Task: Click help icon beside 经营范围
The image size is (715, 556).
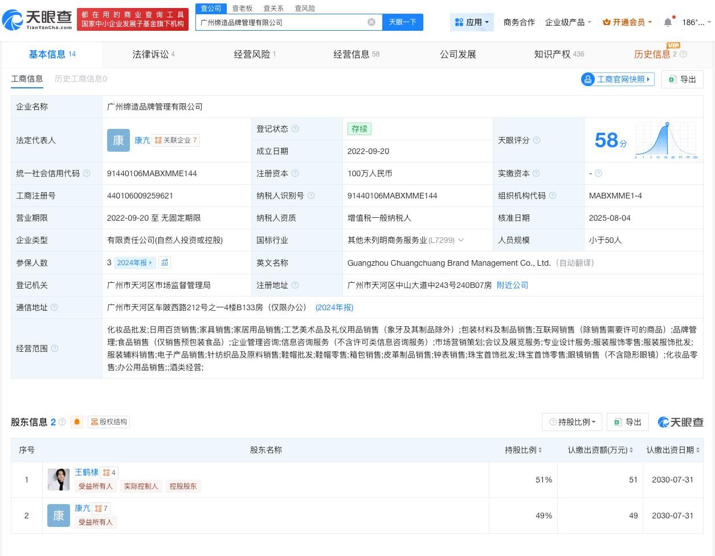Action: pyautogui.click(x=54, y=348)
